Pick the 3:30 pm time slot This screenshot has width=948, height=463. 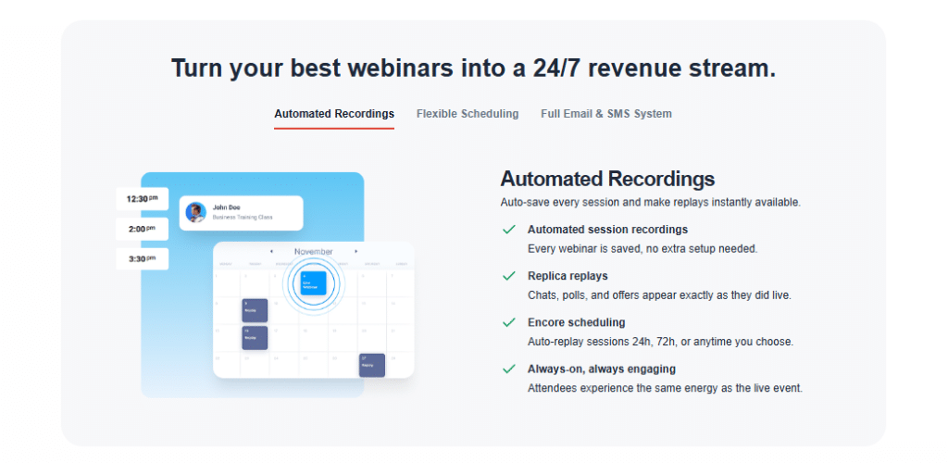142,258
